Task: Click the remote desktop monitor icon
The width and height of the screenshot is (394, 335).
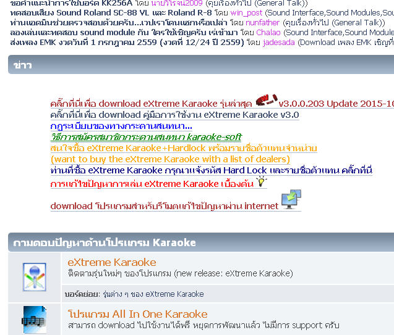Action: tap(291, 199)
